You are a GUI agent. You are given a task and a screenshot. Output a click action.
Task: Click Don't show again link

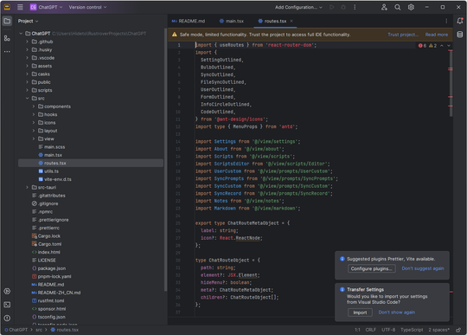(x=396, y=312)
